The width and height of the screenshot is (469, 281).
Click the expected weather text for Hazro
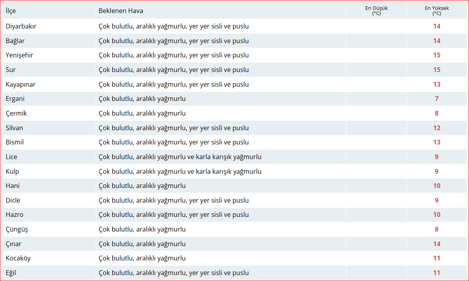[173, 215]
